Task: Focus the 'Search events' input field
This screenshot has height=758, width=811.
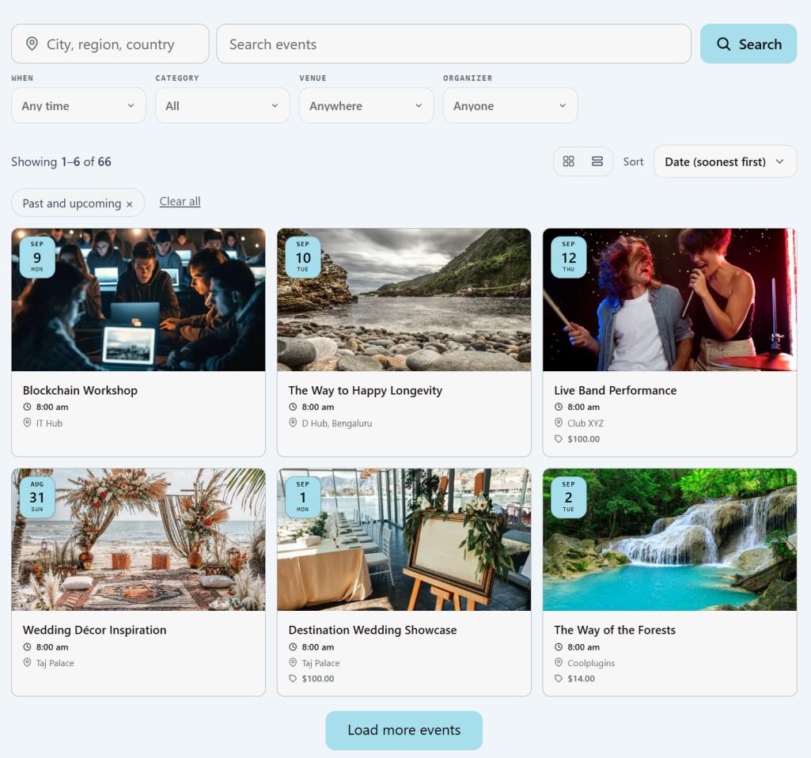Action: 453,44
